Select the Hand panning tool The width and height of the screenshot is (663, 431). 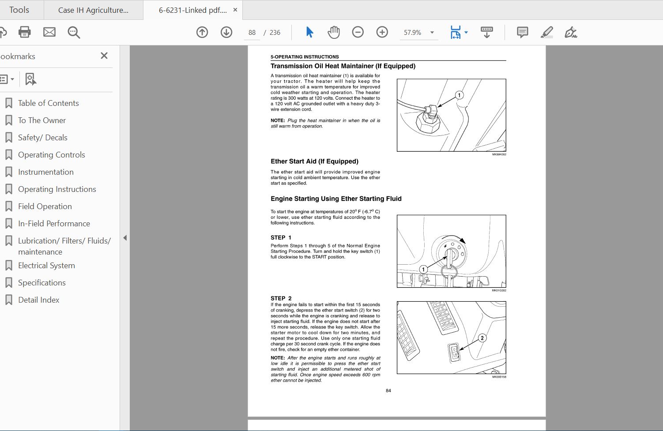point(334,32)
